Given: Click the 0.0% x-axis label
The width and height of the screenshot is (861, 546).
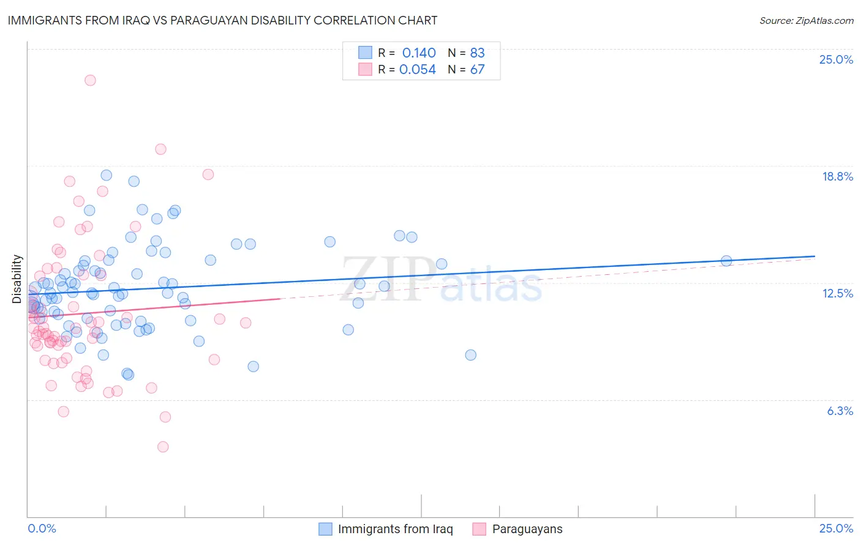Looking at the screenshot, I should pos(42,528).
